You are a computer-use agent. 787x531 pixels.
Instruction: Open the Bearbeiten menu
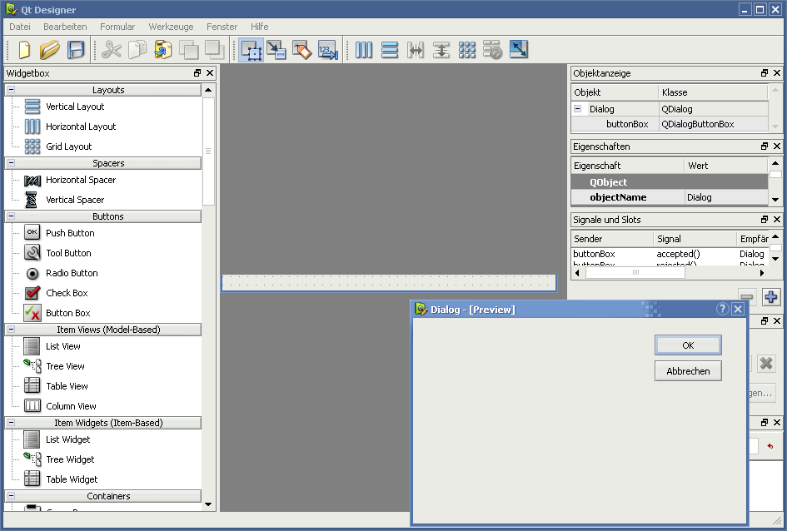click(65, 27)
